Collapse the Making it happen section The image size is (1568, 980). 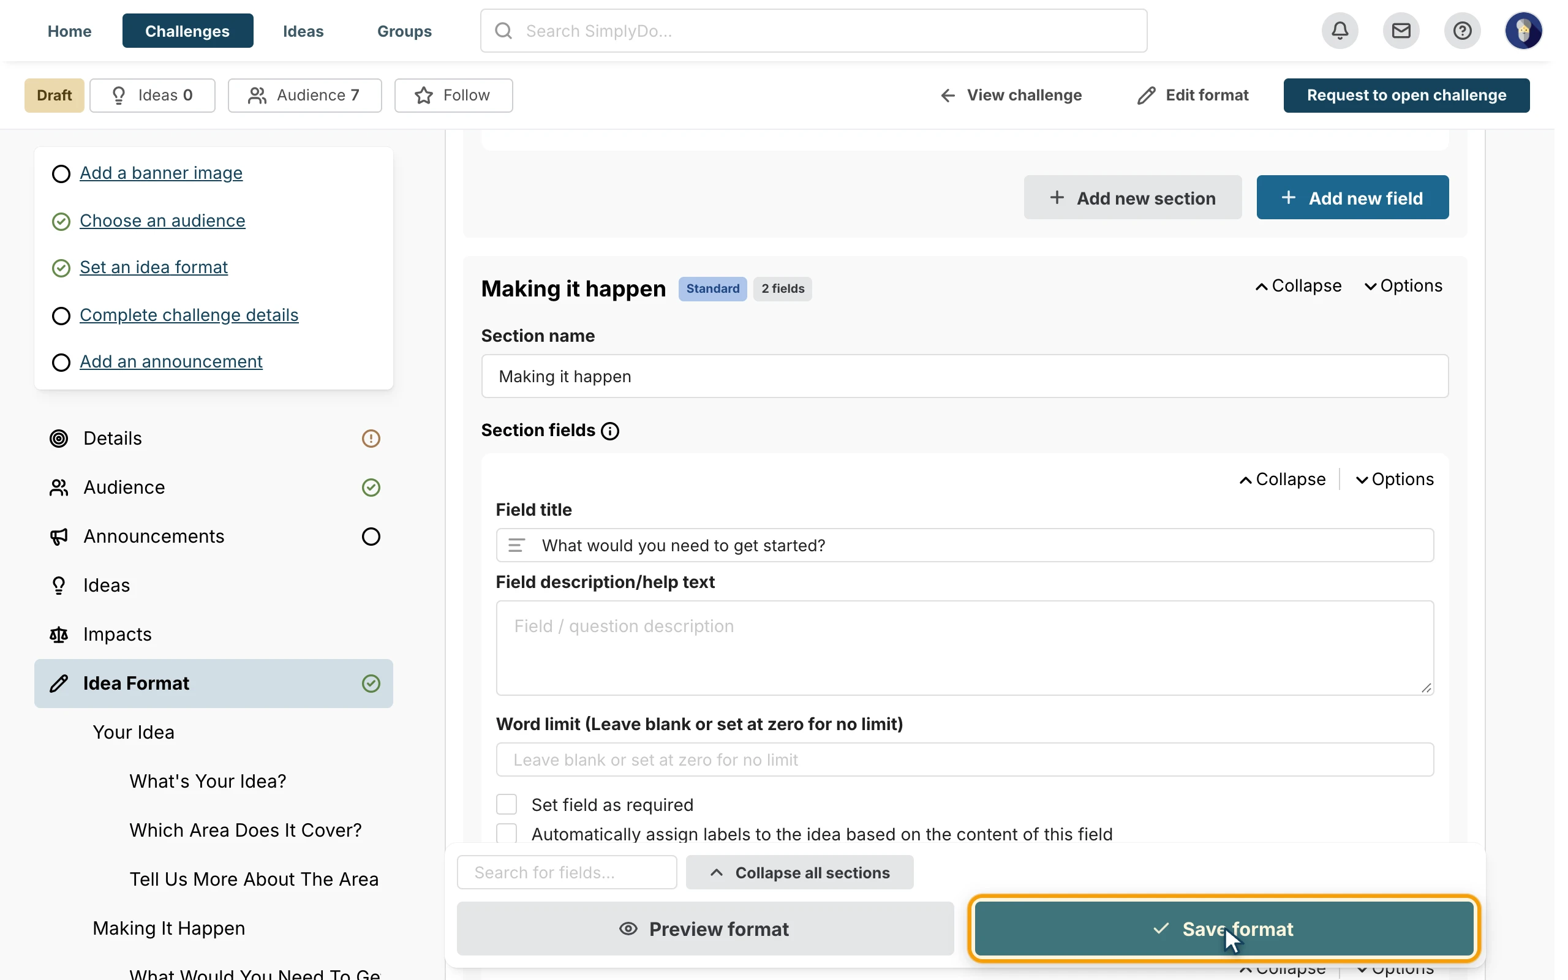(1298, 286)
